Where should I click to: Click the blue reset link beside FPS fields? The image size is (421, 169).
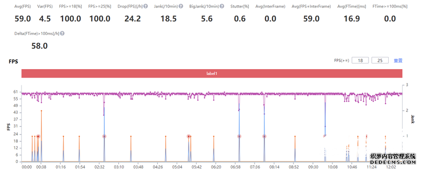(398, 61)
